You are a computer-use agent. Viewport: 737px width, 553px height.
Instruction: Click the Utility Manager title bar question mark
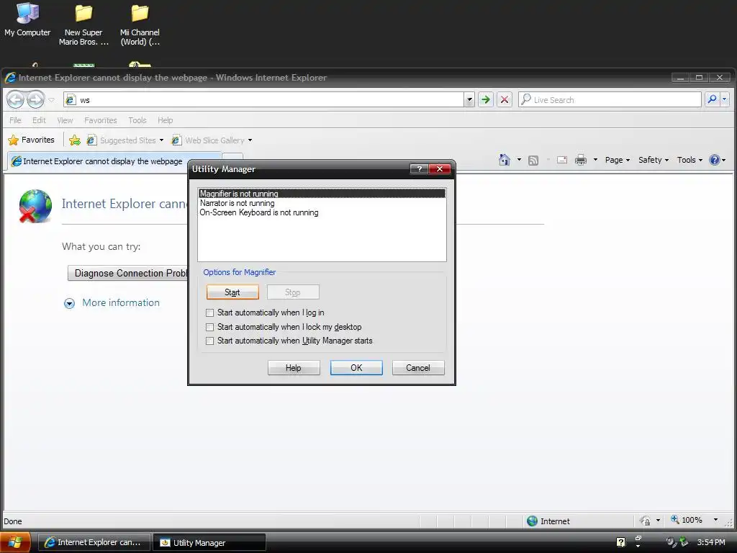pyautogui.click(x=419, y=168)
